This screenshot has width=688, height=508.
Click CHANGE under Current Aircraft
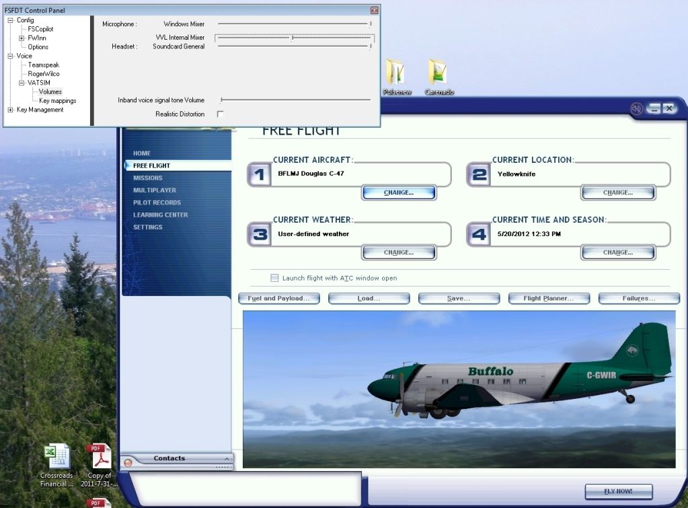[x=399, y=192]
